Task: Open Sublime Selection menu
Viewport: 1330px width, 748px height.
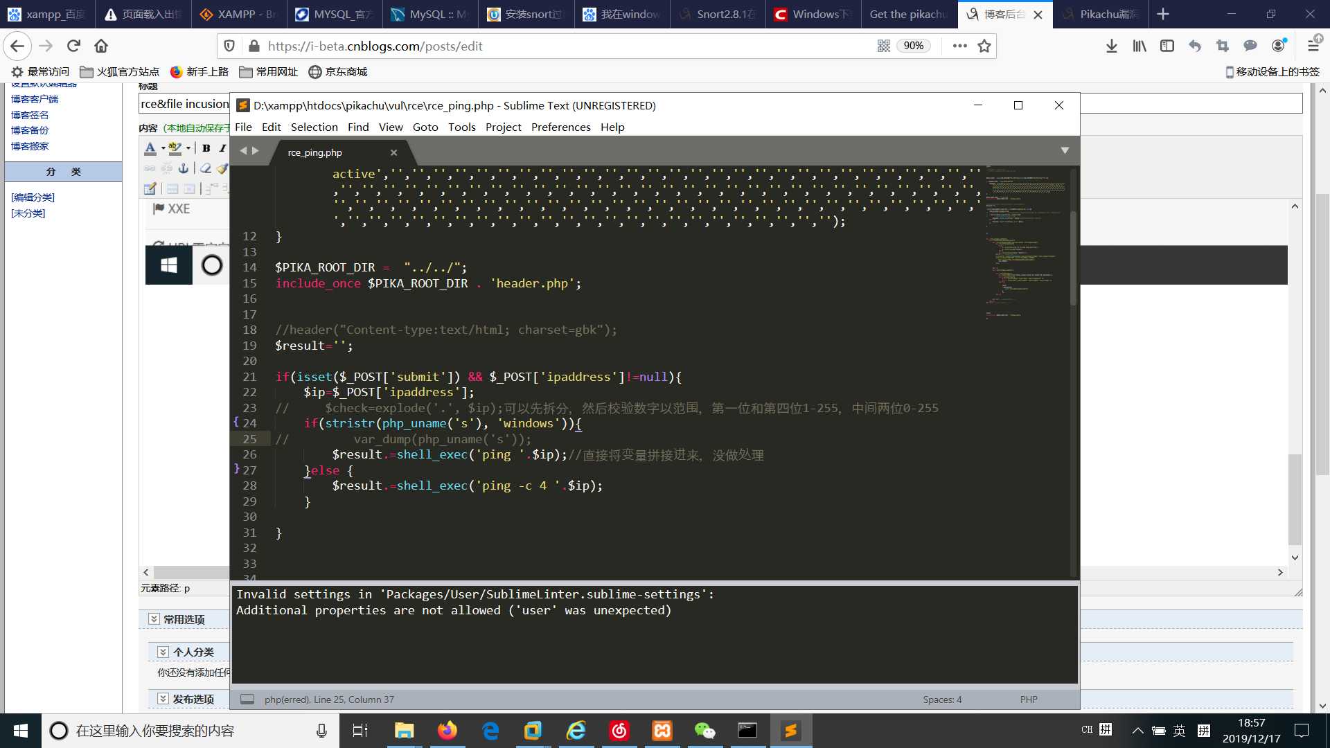Action: [x=314, y=127]
